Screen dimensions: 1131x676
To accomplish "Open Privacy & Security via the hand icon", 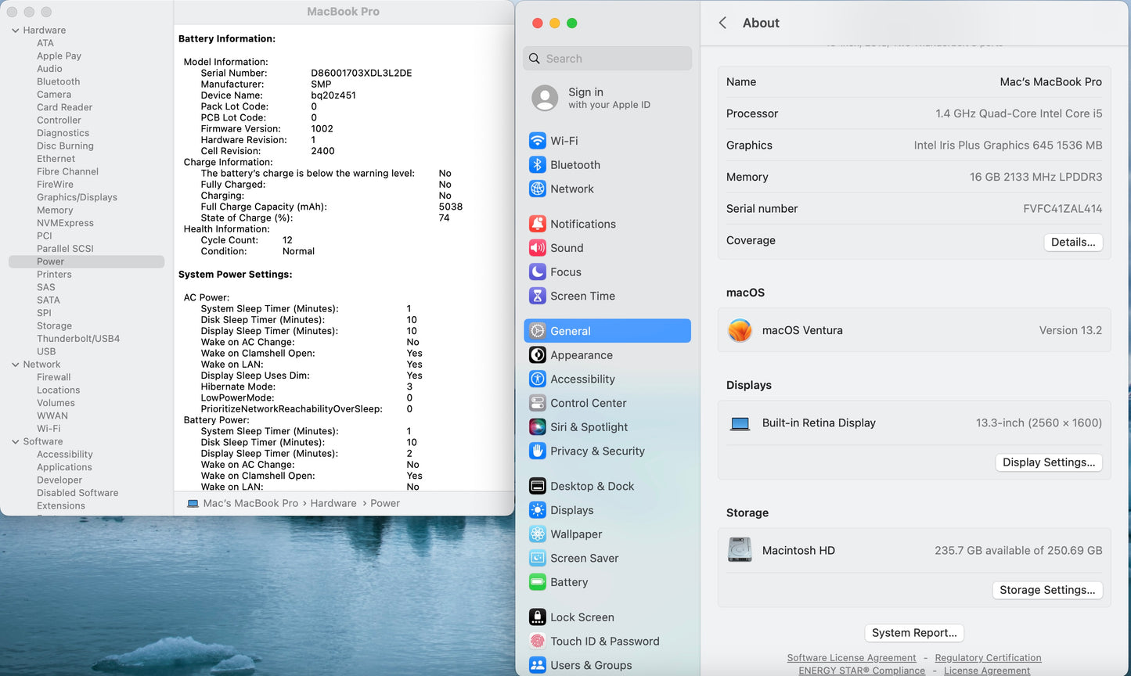I will pos(538,451).
